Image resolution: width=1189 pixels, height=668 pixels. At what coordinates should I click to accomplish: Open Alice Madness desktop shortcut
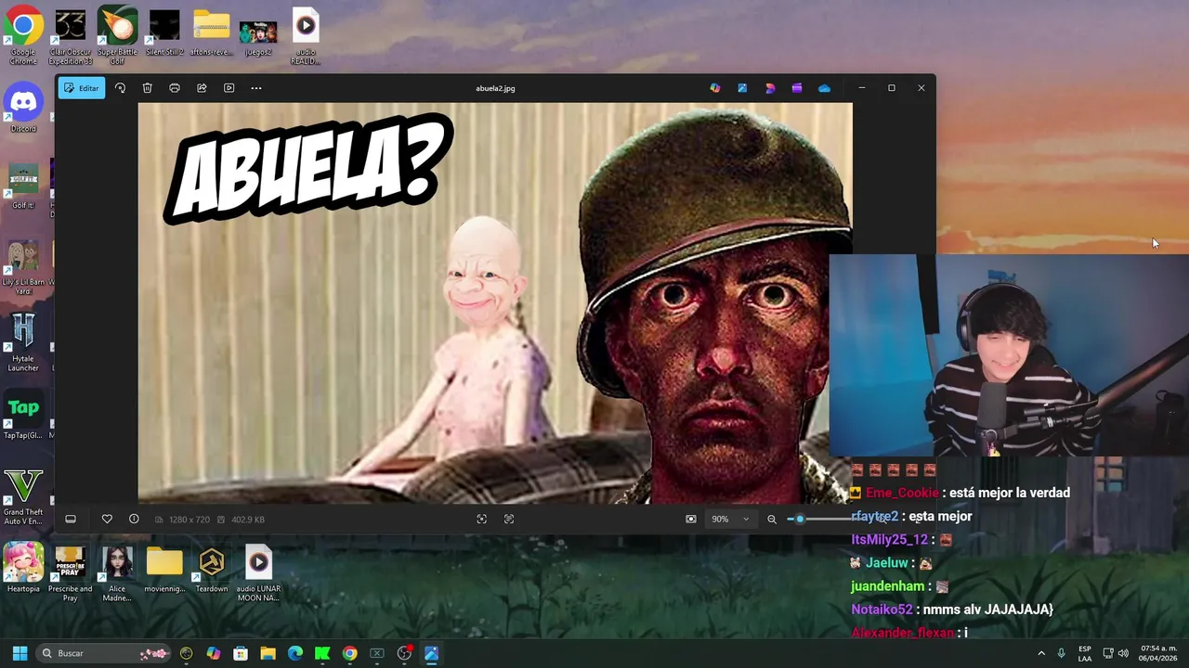tap(117, 573)
